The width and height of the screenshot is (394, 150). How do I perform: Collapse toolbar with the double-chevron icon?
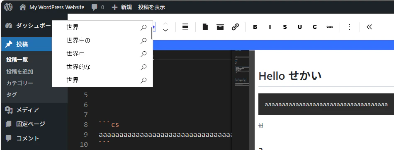point(369,27)
